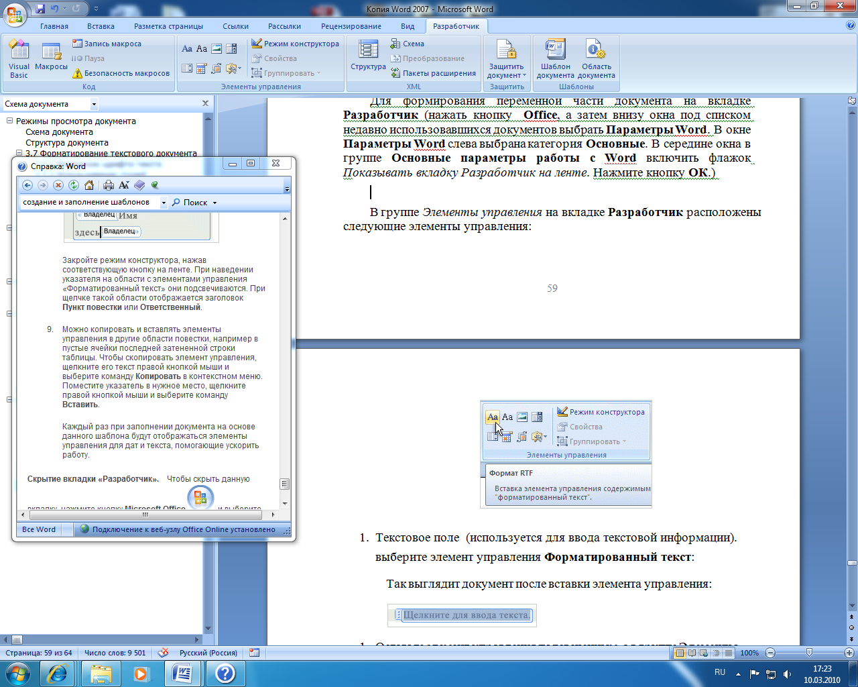Open Шаблон документа settings
Screen dimensions: 858x687
[x=555, y=59]
